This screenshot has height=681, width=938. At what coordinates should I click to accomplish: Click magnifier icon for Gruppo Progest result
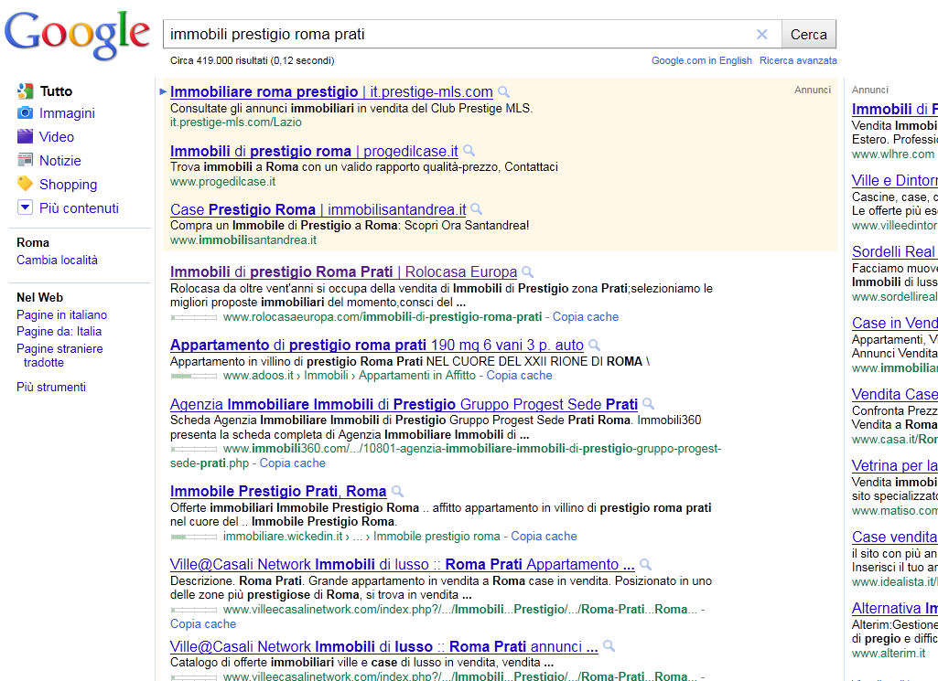click(648, 404)
